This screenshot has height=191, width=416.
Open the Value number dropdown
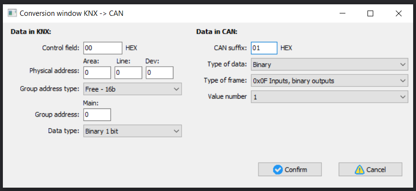pyautogui.click(x=330, y=97)
